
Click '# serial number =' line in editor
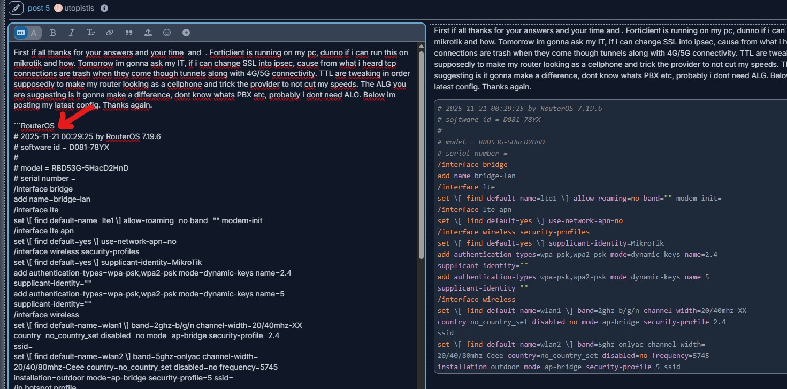point(44,178)
